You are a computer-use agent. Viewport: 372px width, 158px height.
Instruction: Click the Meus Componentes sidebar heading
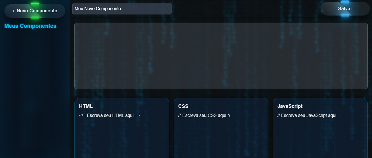[30, 26]
